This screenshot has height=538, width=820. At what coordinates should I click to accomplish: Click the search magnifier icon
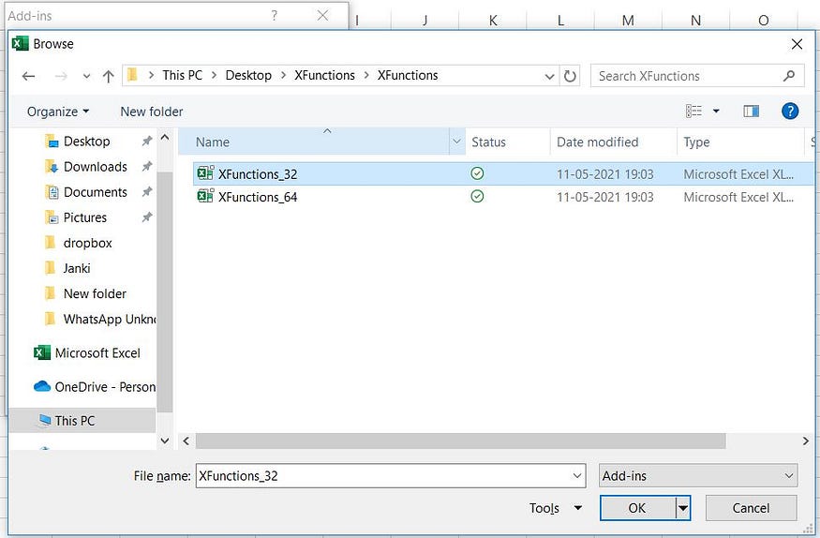789,76
